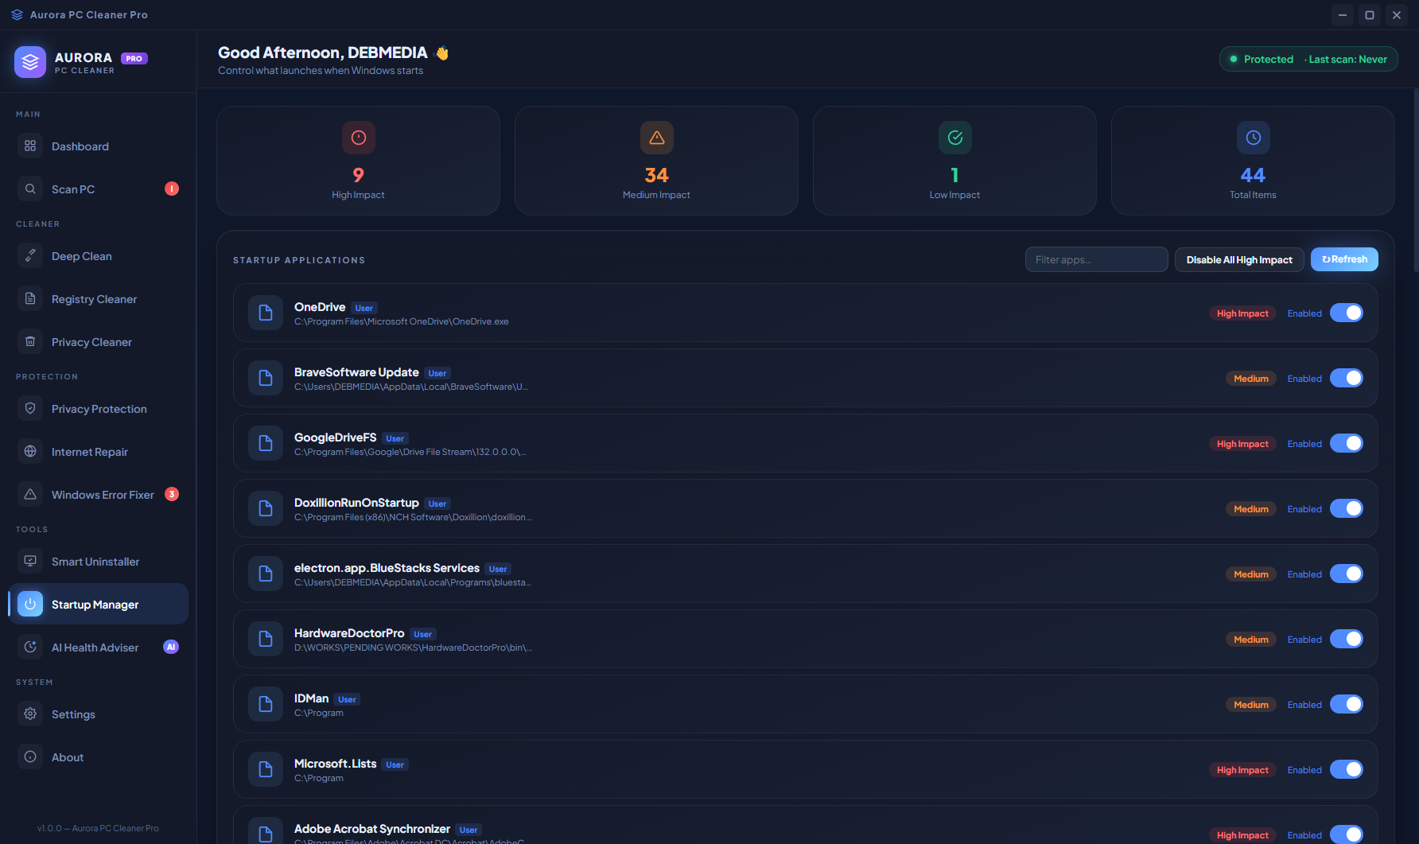Screen dimensions: 1419x844
Task: Open Settings page
Action: [x=99, y=714]
